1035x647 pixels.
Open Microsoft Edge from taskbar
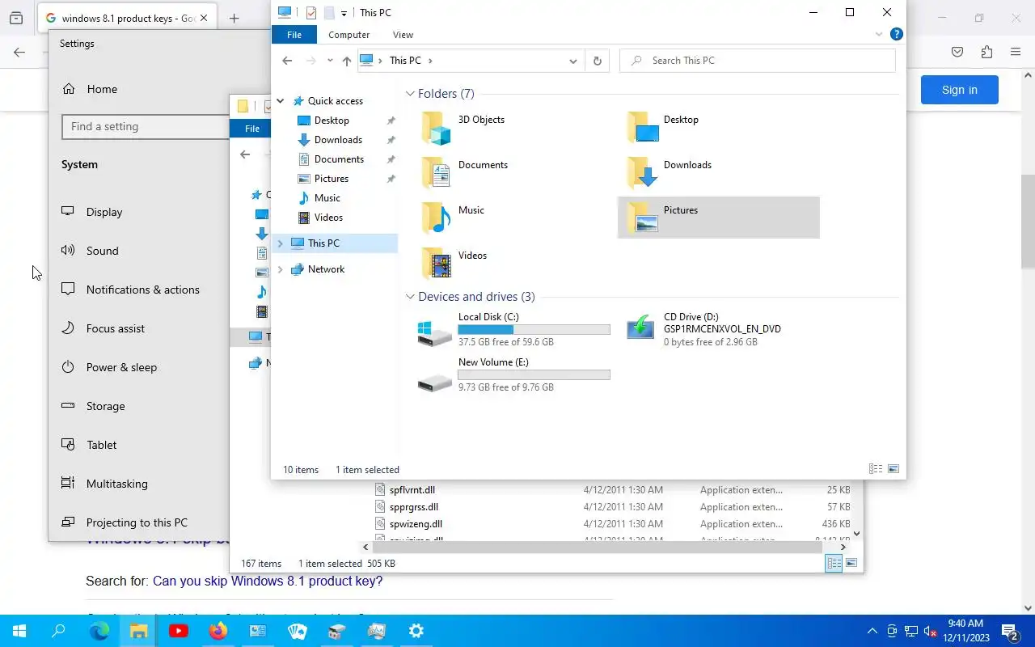99,631
